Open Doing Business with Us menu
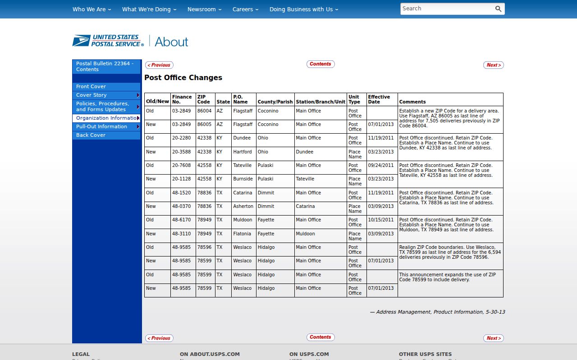Viewport: 577px width, 360px height. coord(304,9)
